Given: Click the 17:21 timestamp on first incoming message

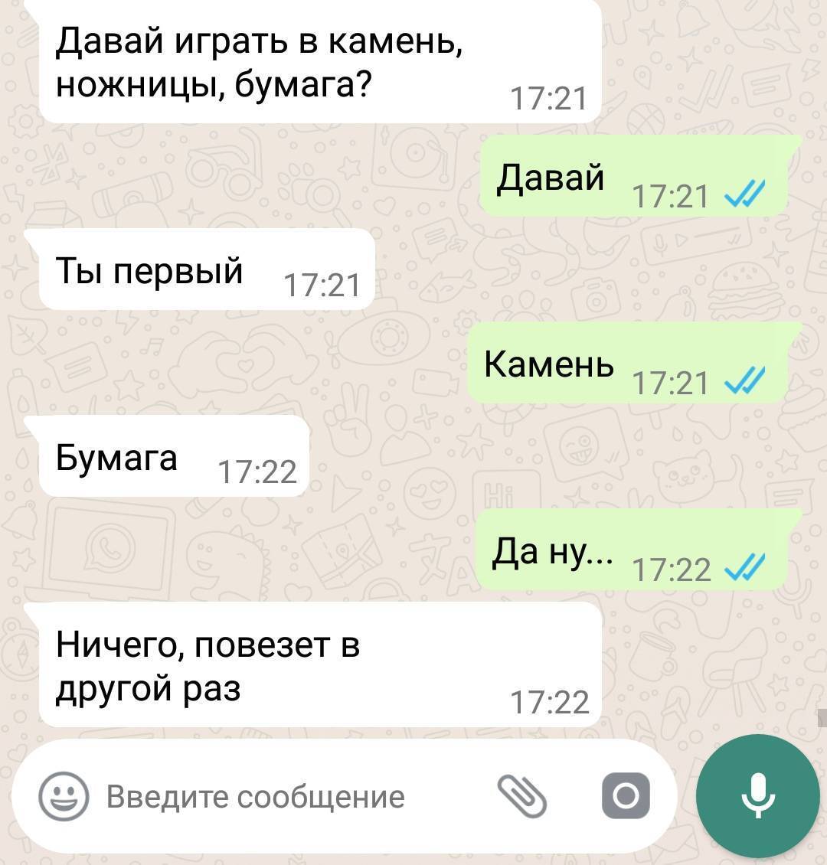Looking at the screenshot, I should pos(549,100).
